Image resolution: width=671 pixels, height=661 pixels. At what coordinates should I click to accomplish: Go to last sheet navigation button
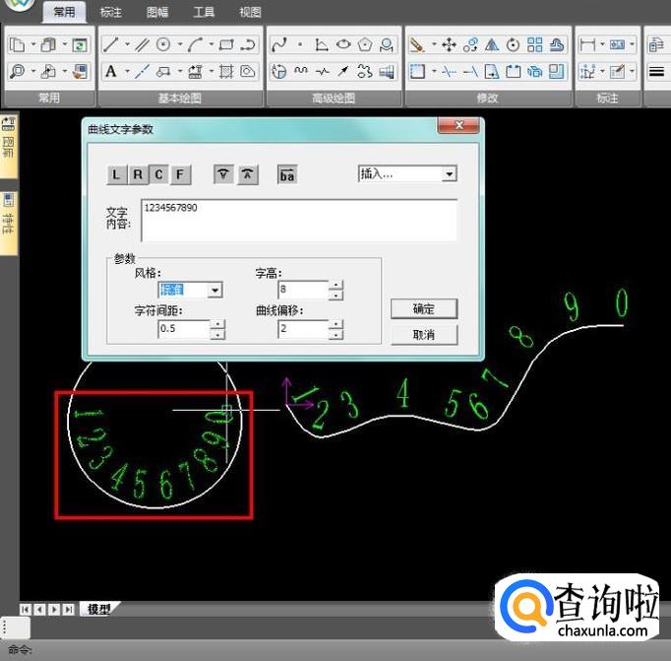click(69, 609)
